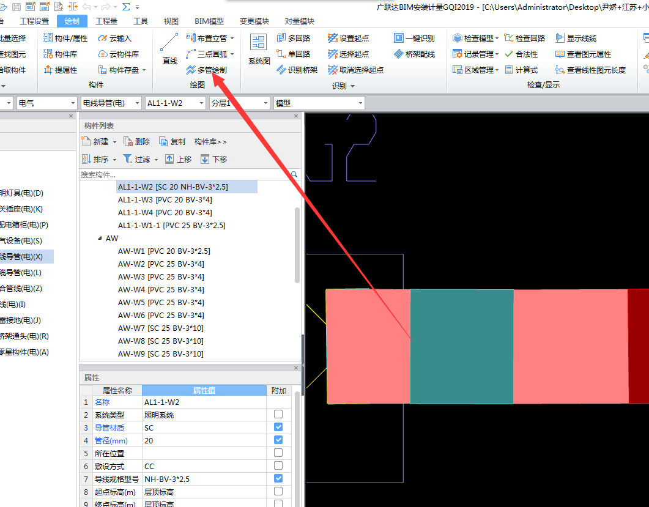
Task: Click 构件存盘 save component tool
Action: coord(119,70)
